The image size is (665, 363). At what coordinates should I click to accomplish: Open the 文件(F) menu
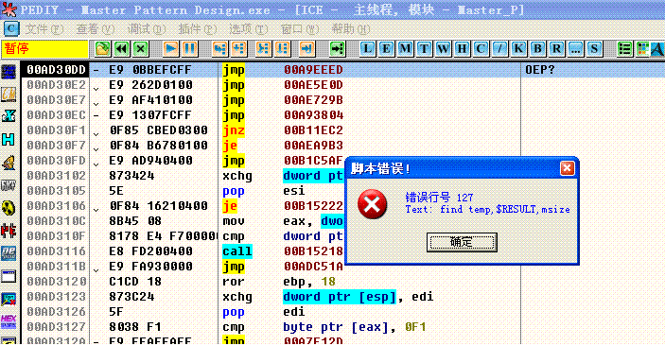[x=44, y=29]
